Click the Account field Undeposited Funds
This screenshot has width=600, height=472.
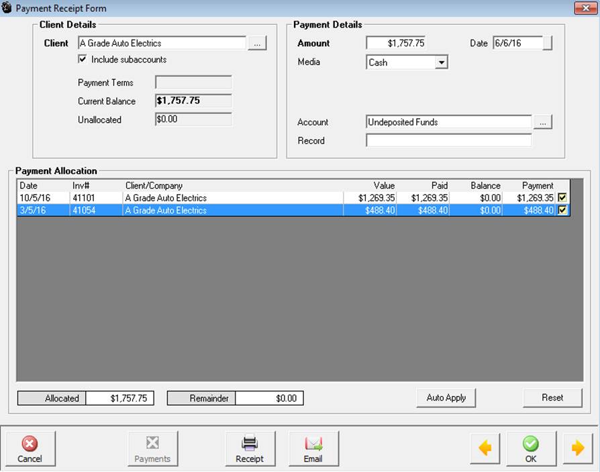(x=448, y=122)
